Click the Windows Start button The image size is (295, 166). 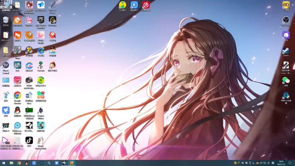pos(4,163)
